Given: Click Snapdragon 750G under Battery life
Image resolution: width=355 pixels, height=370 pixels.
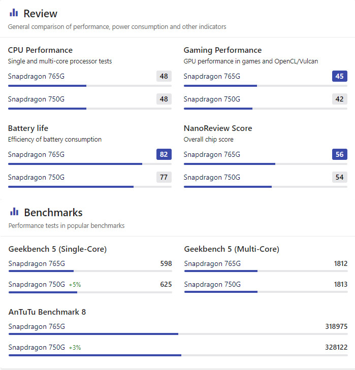Looking at the screenshot, I should pyautogui.click(x=36, y=178).
